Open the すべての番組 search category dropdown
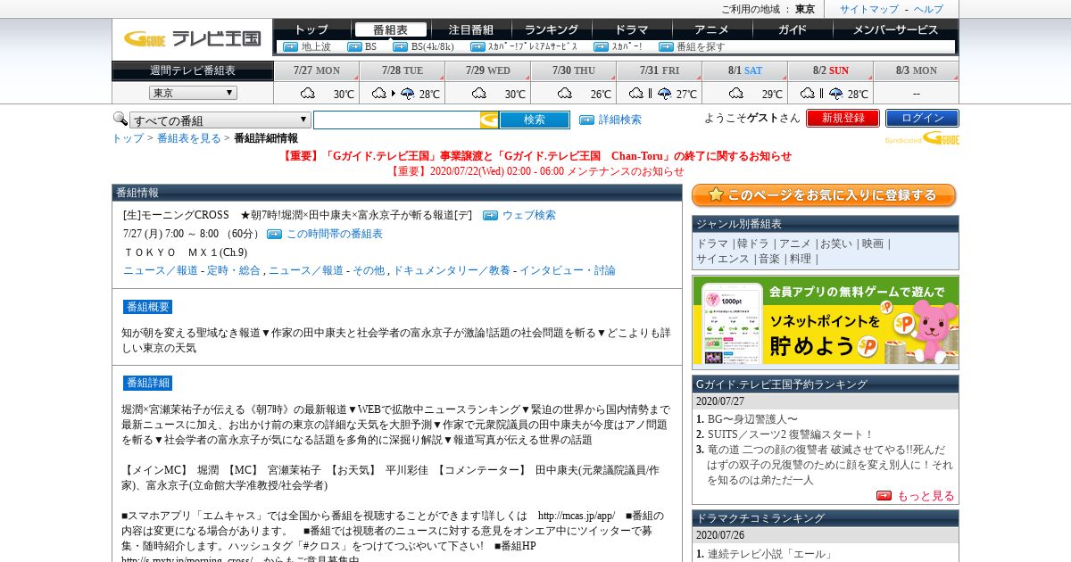1071x562 pixels. (x=220, y=120)
